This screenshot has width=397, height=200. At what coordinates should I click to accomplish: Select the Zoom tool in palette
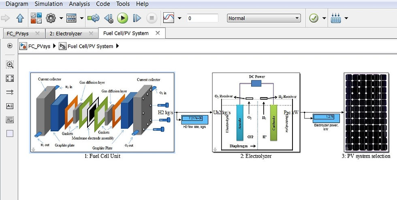[10, 65]
